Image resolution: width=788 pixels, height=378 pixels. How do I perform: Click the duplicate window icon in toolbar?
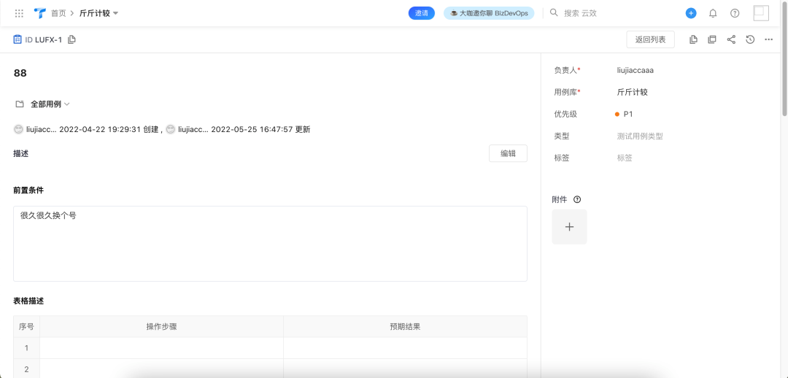(711, 39)
